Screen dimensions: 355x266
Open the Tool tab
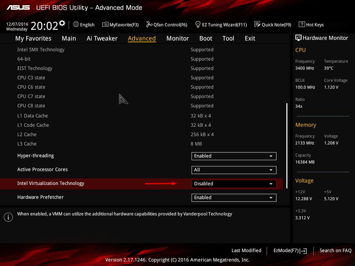tap(228, 38)
